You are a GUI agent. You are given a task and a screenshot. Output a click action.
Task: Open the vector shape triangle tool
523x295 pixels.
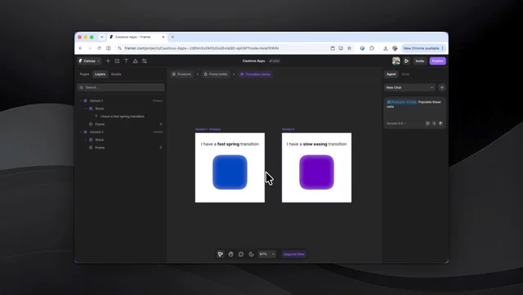coord(135,61)
